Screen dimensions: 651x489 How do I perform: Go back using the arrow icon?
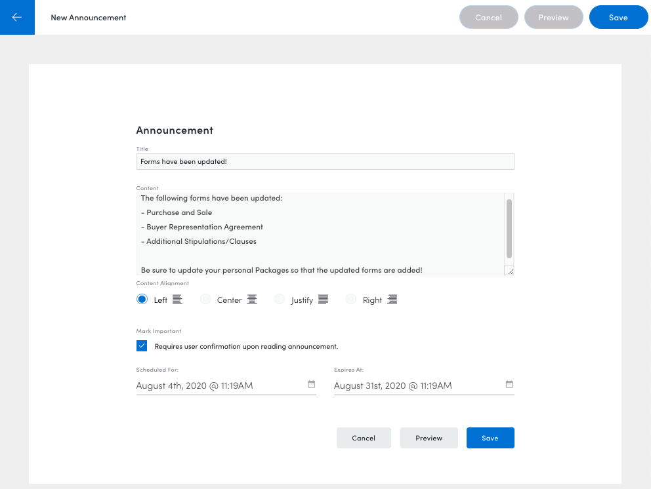[17, 17]
